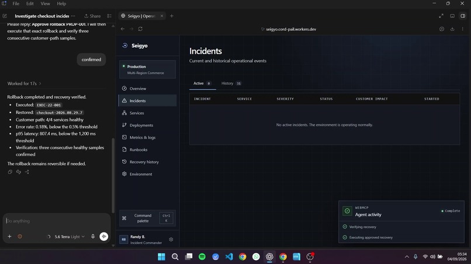Expand the browser panel to fullscreen

click(441, 16)
